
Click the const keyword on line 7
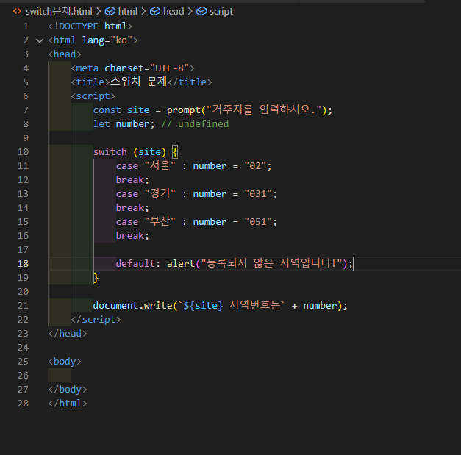107,110
